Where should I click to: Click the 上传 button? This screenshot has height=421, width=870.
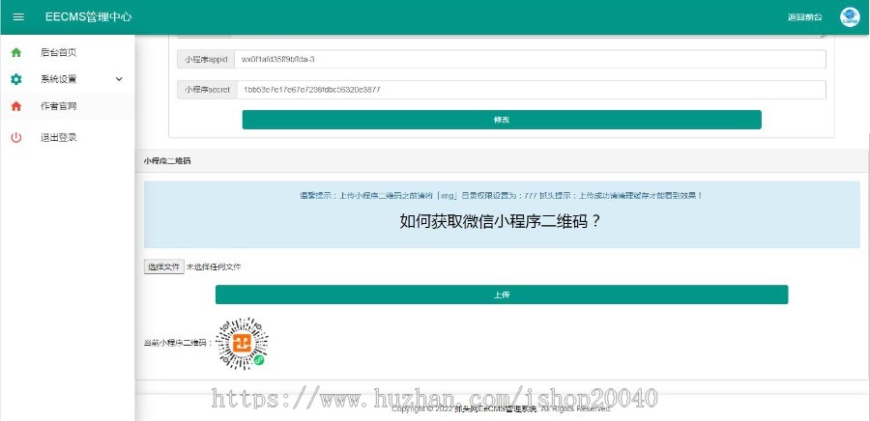[502, 295]
